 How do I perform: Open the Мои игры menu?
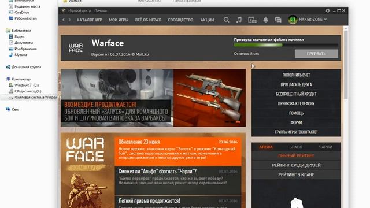[119, 20]
